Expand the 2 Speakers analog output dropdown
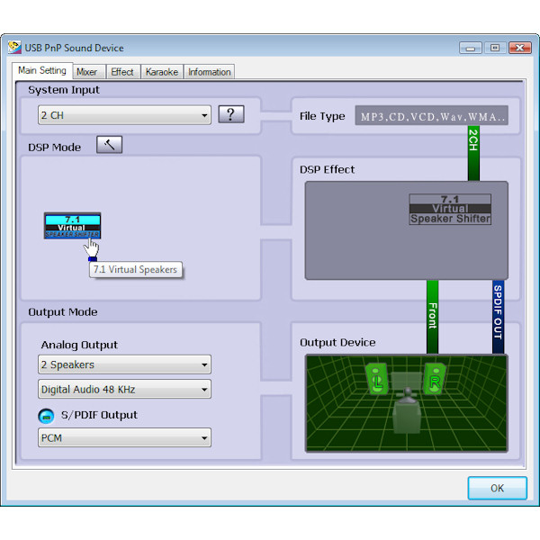 124,364
